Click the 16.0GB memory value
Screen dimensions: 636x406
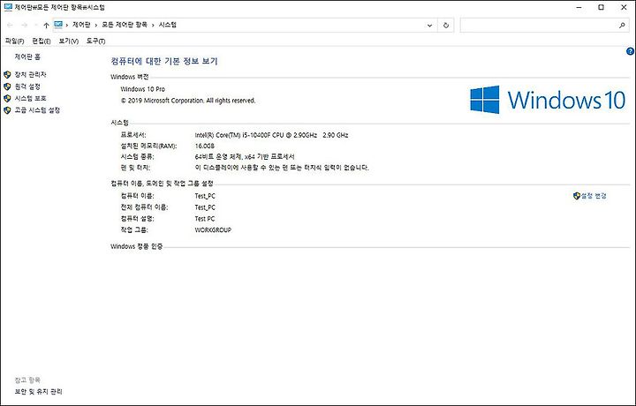pyautogui.click(x=204, y=146)
